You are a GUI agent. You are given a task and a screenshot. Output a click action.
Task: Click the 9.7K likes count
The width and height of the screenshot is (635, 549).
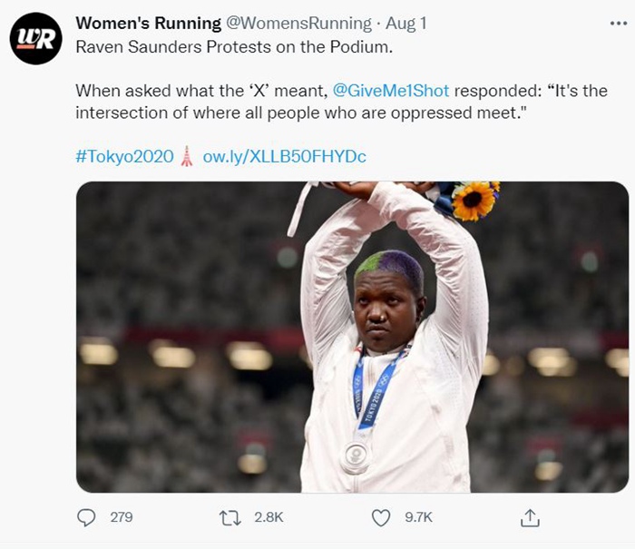417,517
